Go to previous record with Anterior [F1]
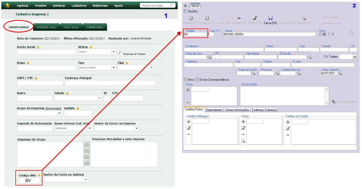 (191, 18)
